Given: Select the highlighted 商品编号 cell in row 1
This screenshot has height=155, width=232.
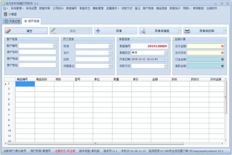Looking at the screenshot, I should coord(25,84).
